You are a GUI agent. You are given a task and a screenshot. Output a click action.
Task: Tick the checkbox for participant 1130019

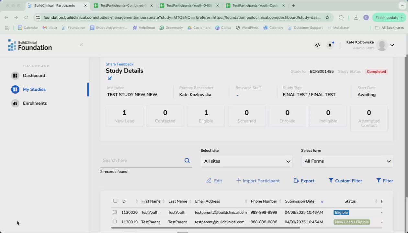[115, 222]
